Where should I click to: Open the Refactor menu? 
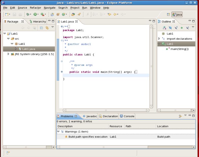click(x=35, y=8)
